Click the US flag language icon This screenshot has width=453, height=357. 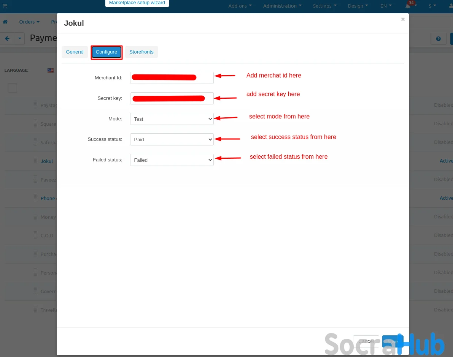click(51, 70)
